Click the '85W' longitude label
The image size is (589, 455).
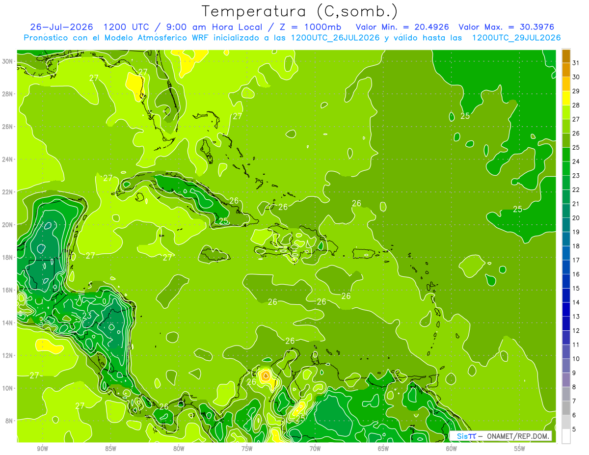tap(110, 449)
